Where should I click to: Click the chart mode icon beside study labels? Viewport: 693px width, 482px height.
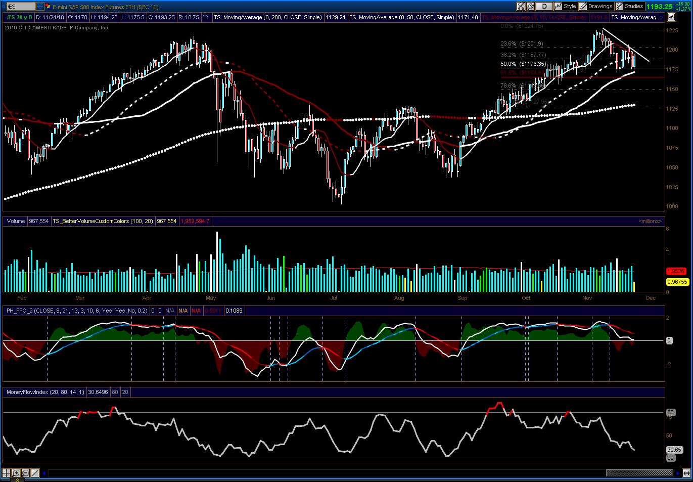coord(671,17)
